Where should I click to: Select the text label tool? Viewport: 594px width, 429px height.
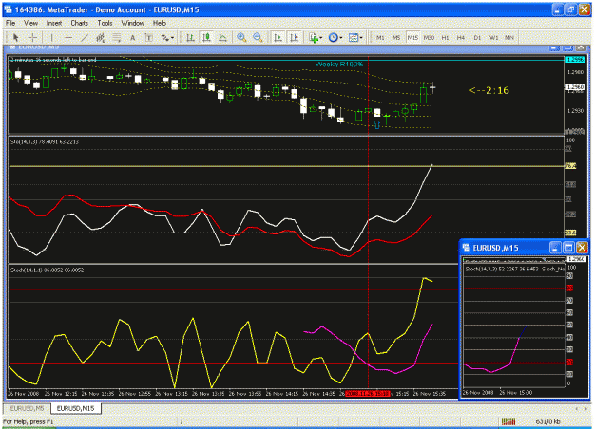[149, 37]
